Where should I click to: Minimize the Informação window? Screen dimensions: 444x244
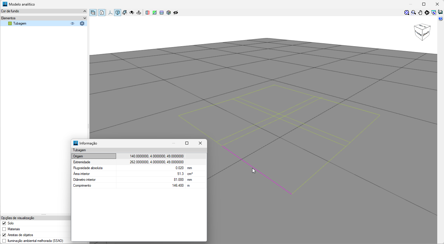(x=174, y=143)
